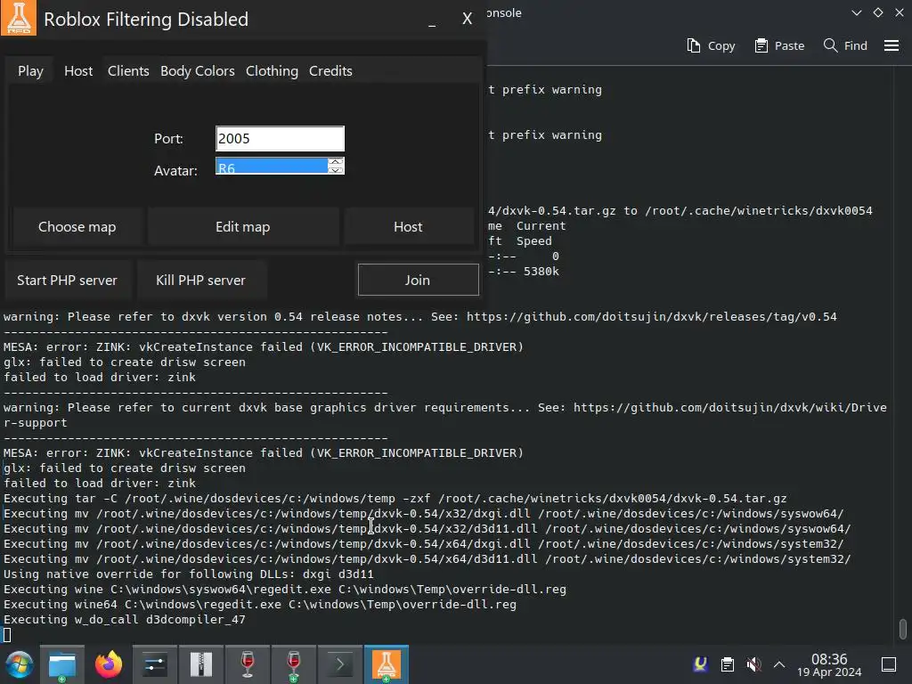Click the Roblox Filtering Disabled flask logo
The width and height of the screenshot is (912, 684).
(19, 18)
